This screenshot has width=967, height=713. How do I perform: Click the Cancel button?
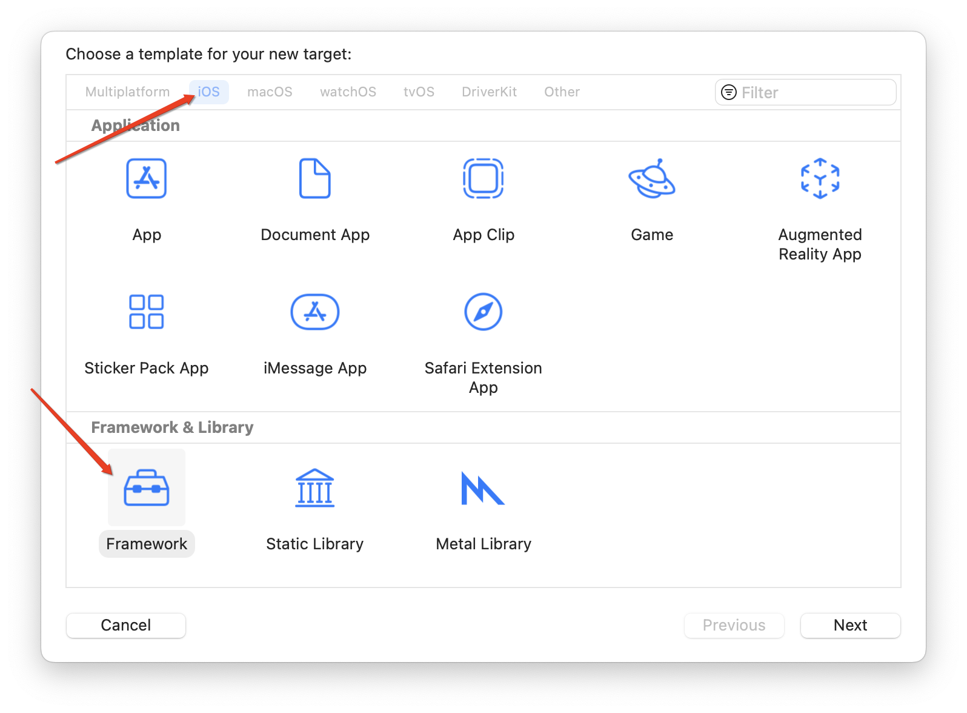point(126,625)
